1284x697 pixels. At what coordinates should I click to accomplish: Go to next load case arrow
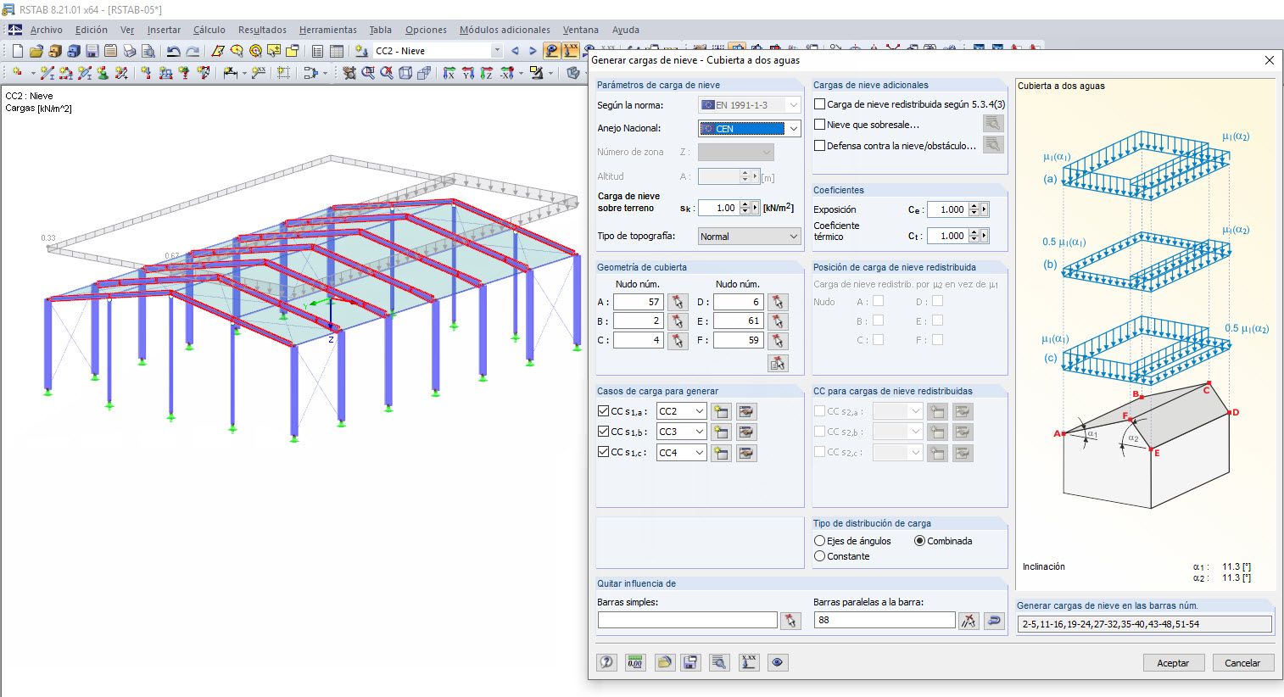click(x=533, y=51)
